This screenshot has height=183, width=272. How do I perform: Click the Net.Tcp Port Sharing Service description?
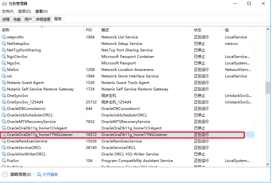(x=127, y=50)
